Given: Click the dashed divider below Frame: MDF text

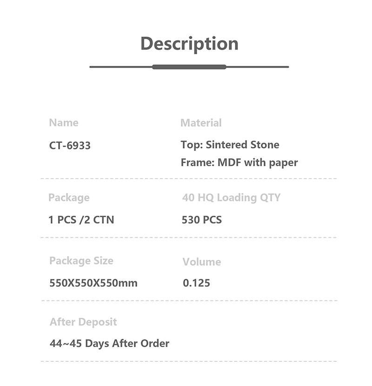Looking at the screenshot, I should click(x=189, y=178).
